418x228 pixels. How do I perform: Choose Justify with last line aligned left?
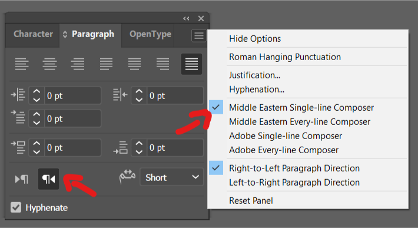pyautogui.click(x=106, y=64)
